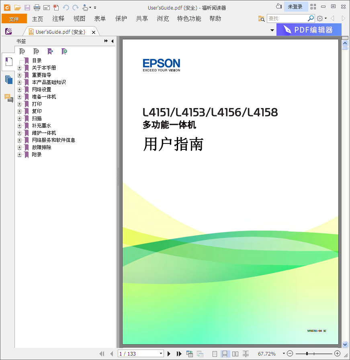Open the page number dropdown

click(161, 354)
